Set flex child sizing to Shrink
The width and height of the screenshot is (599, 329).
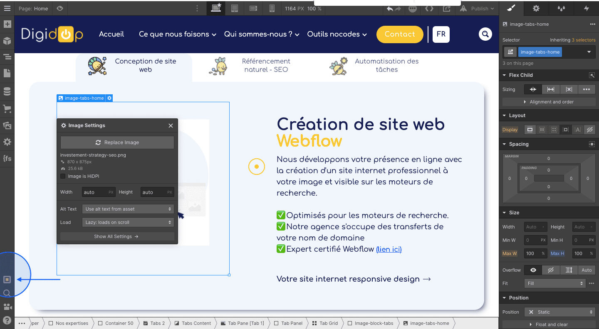pyautogui.click(x=533, y=89)
